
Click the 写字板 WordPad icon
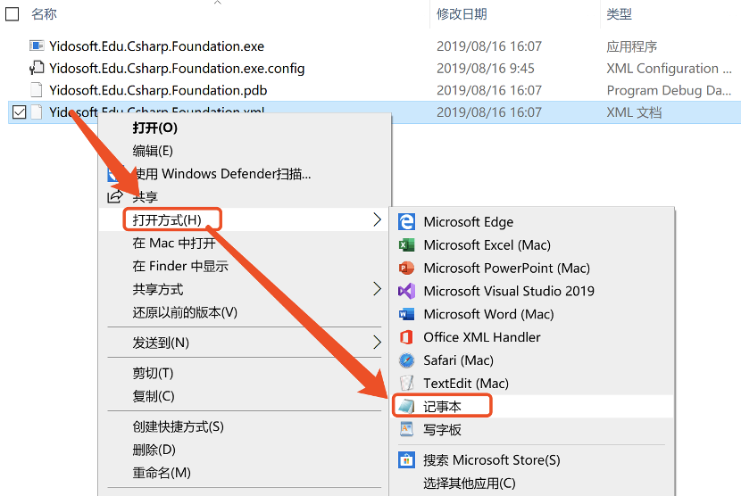pyautogui.click(x=406, y=429)
